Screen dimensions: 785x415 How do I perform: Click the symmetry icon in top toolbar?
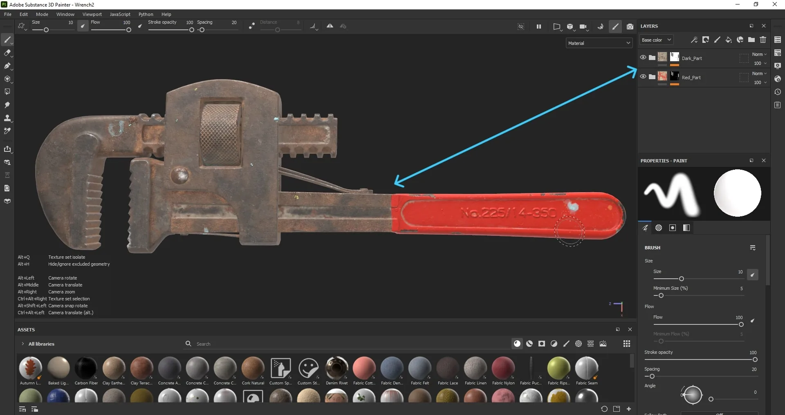tap(330, 26)
